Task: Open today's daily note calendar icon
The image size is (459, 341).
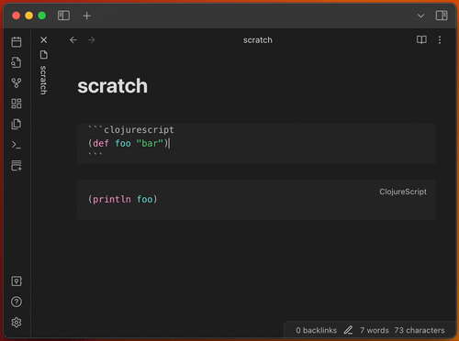Action: [x=17, y=42]
